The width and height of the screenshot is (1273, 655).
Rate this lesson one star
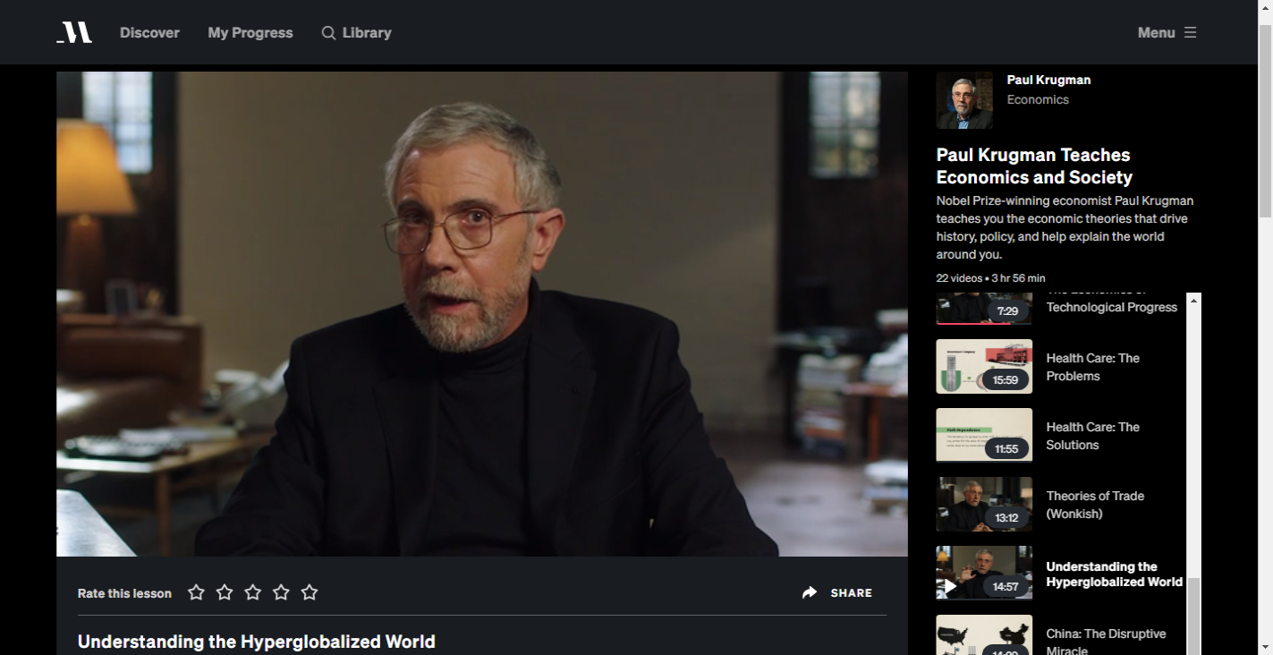coord(196,592)
